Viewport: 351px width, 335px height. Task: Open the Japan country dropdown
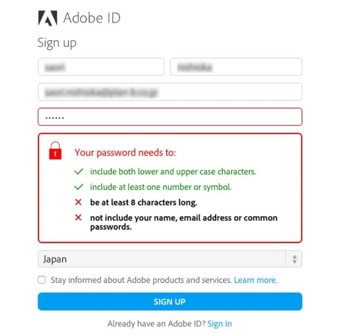pos(170,259)
